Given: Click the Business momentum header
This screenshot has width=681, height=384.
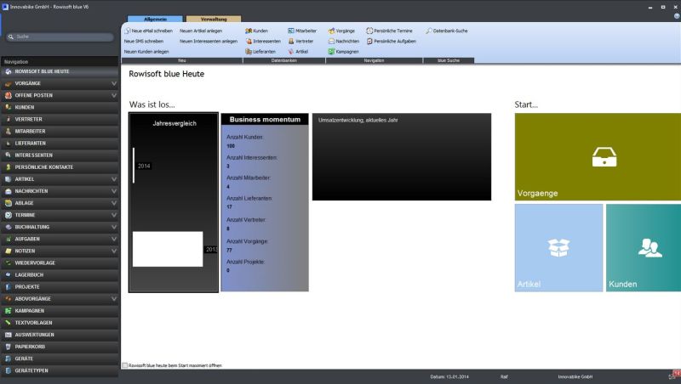Looking at the screenshot, I should 265,119.
